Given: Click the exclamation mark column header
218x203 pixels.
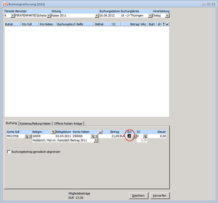Looking at the screenshot, I should coord(164,24).
